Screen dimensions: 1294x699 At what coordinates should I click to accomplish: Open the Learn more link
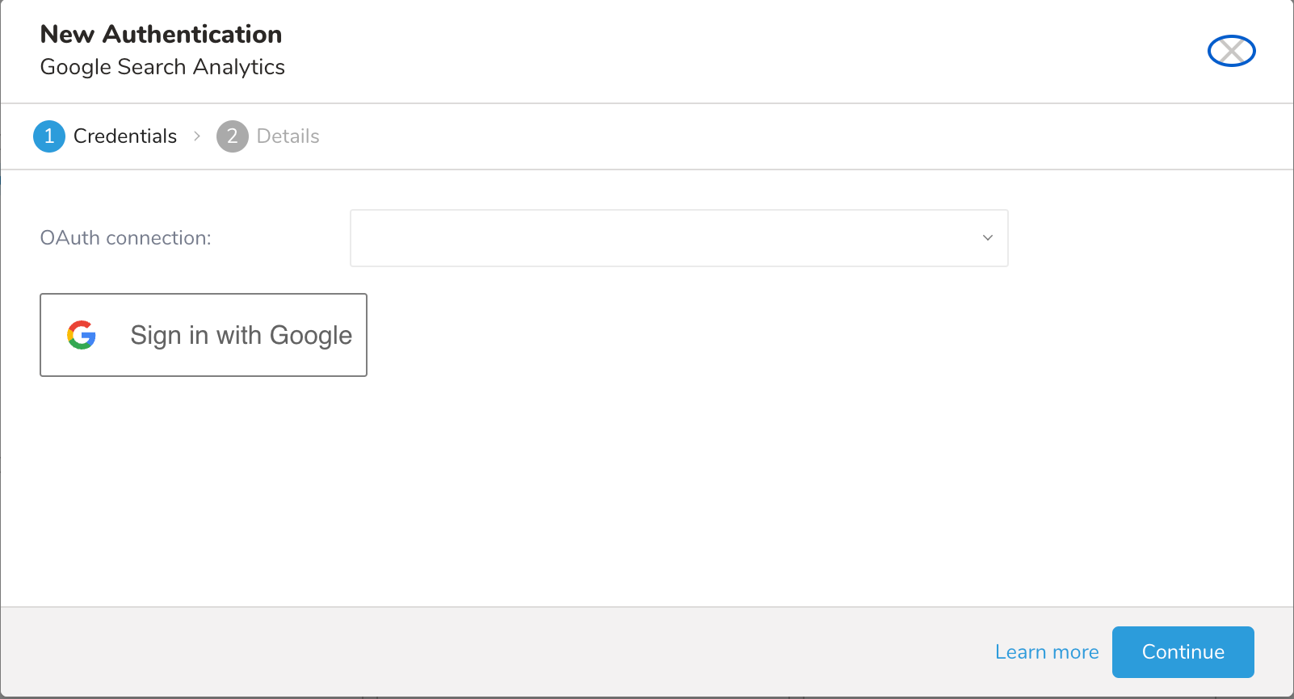tap(1047, 652)
